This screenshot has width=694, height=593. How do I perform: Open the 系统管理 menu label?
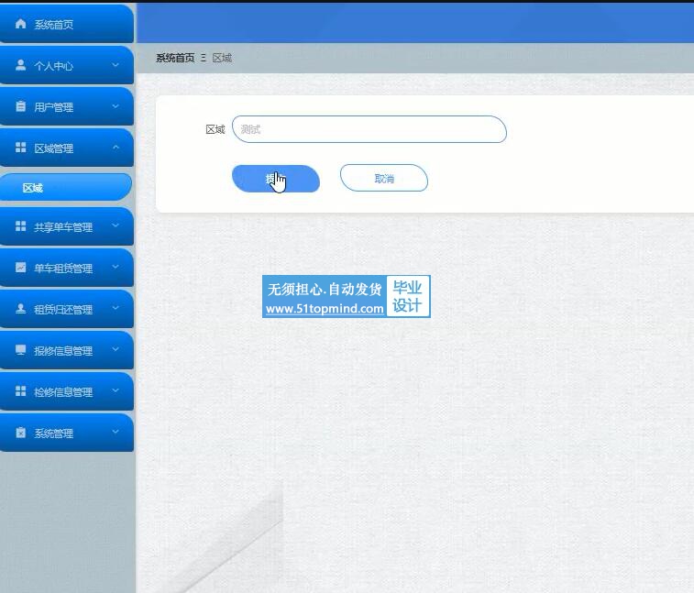click(x=53, y=434)
